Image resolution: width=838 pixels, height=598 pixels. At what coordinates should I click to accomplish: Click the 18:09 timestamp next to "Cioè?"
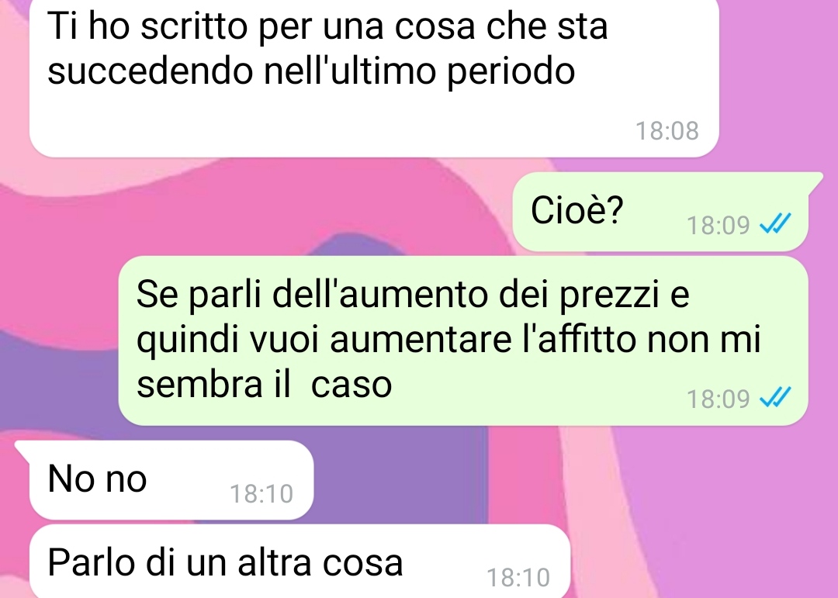[x=719, y=225]
